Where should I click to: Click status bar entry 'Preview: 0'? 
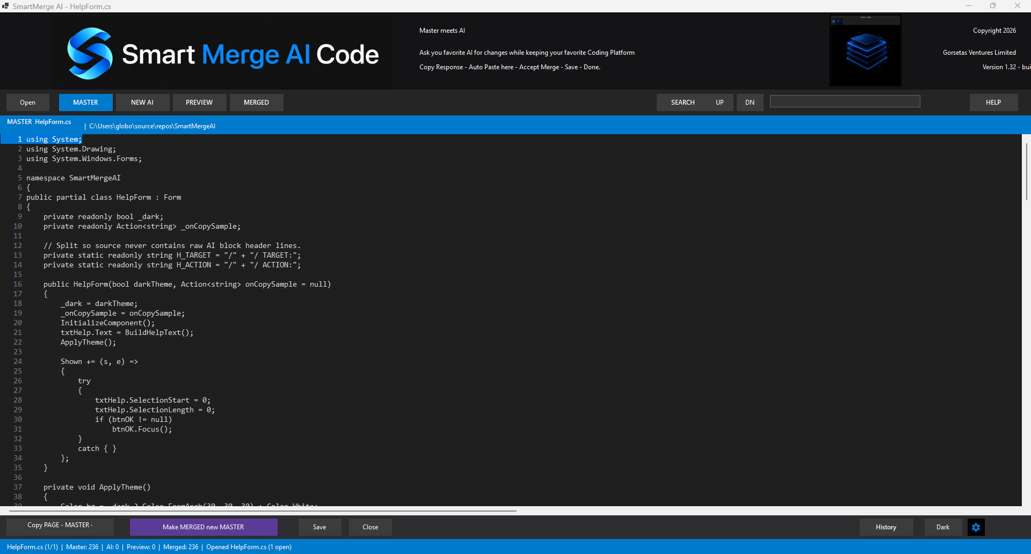[x=141, y=547]
